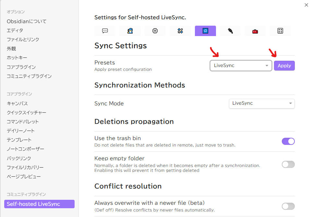Screen dimensions: 311x217
Task: Open デイリーノート core plugin settings
Action: pos(21,131)
